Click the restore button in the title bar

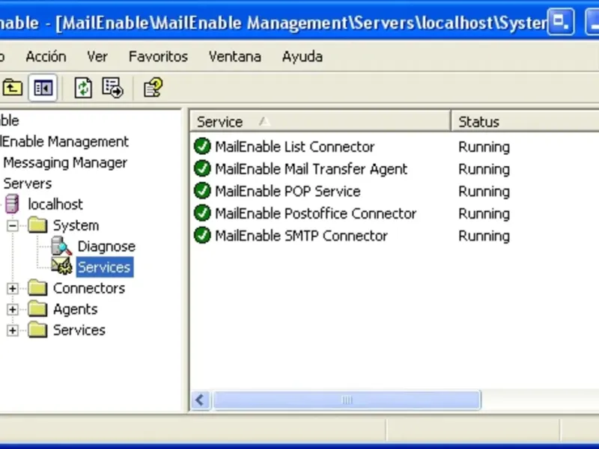560,22
